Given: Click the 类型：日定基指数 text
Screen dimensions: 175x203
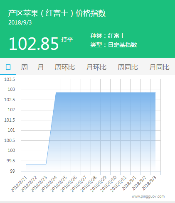Looking at the screenshot, I should pos(113,45).
